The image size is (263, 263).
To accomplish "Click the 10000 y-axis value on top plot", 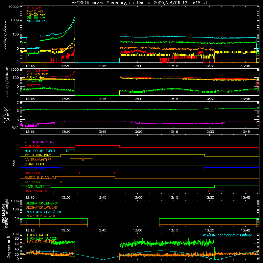I will click(14, 7).
